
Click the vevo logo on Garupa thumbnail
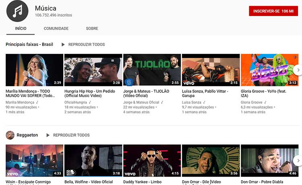click(x=189, y=83)
